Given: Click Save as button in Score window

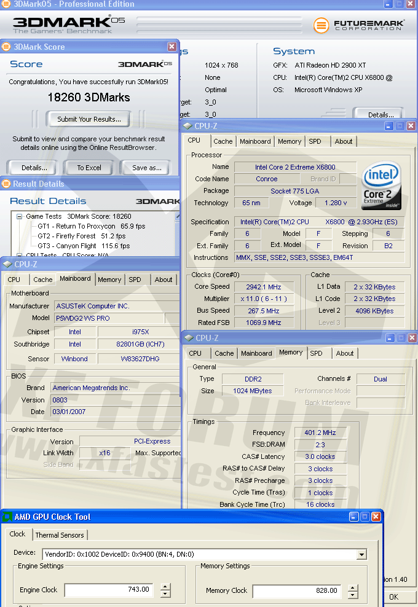Looking at the screenshot, I should pos(146,168).
